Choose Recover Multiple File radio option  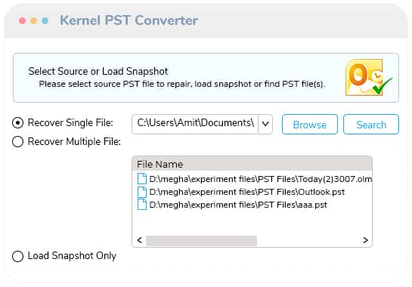point(18,142)
